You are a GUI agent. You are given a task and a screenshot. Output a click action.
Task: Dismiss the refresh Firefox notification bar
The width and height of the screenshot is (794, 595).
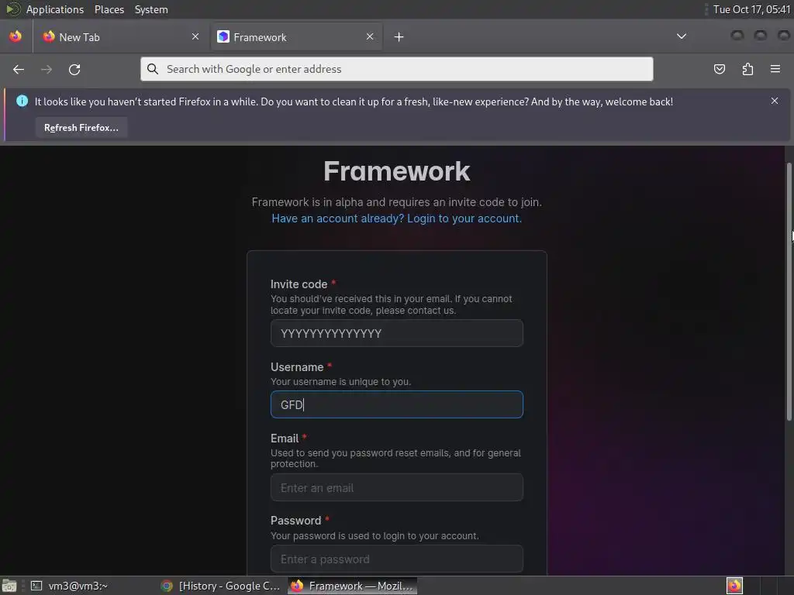click(775, 101)
